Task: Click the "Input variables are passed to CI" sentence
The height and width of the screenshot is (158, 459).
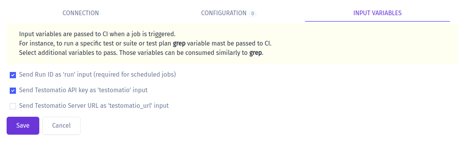Action: pos(97,34)
